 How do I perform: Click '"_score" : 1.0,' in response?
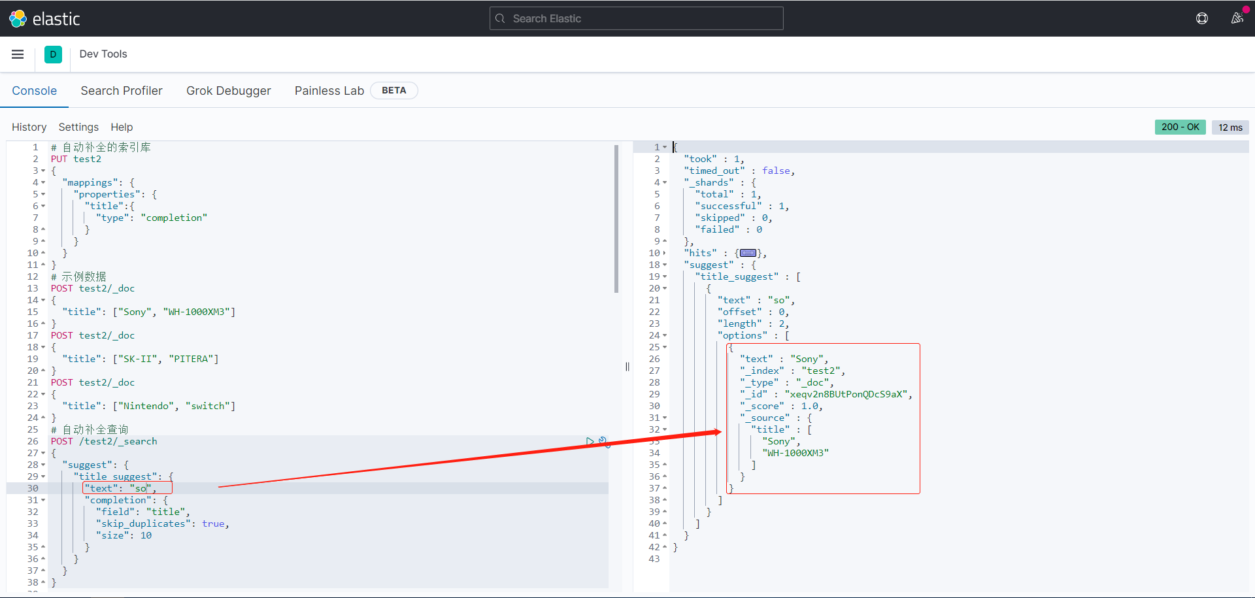point(781,406)
